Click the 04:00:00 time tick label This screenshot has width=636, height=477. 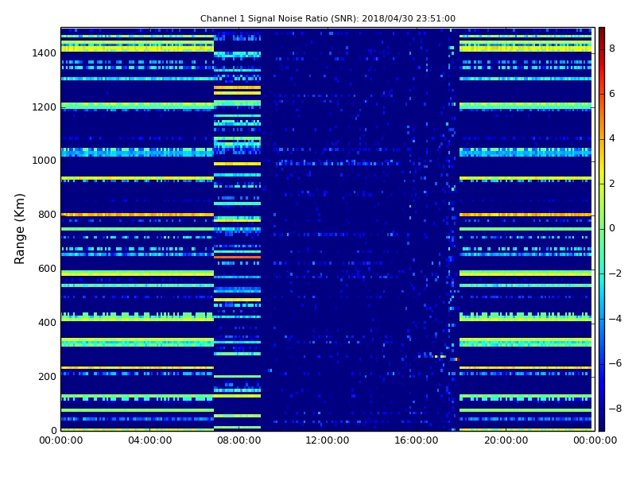(x=150, y=440)
